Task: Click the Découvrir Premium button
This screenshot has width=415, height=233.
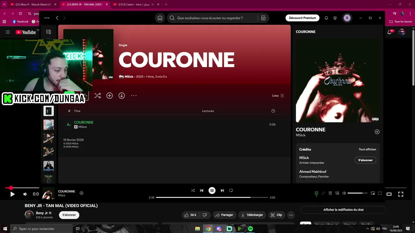Action: point(302,18)
